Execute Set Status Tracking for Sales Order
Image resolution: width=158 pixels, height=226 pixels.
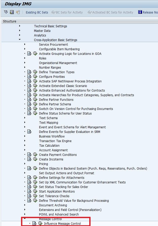[x=35, y=187]
